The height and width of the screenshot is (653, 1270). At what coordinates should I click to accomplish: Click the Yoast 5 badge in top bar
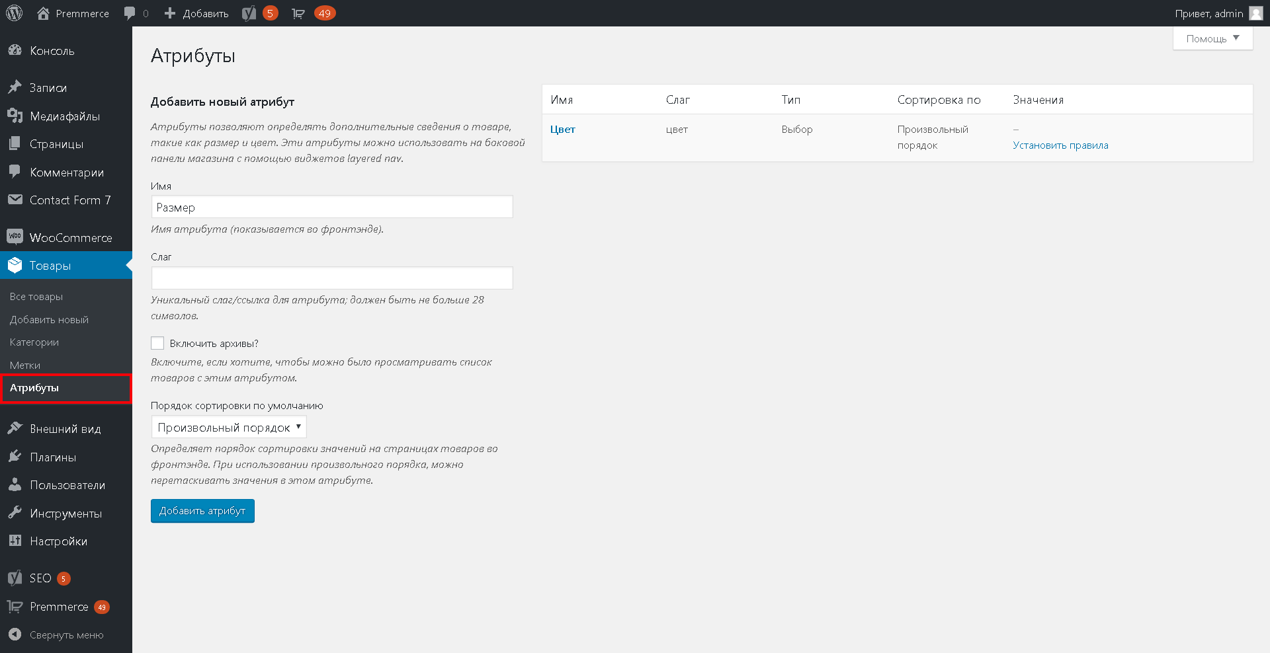270,13
